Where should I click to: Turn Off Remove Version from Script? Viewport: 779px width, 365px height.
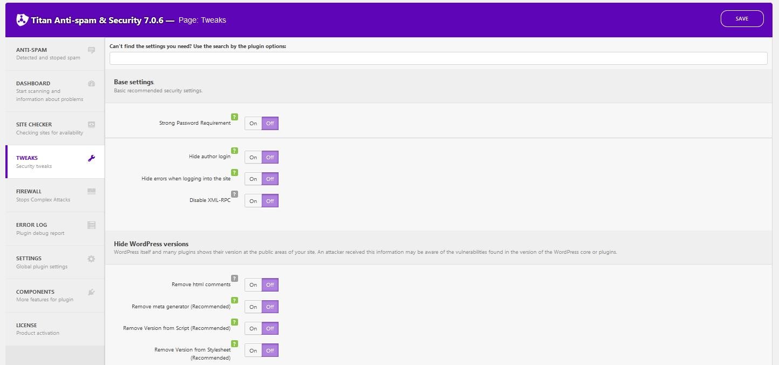[270, 328]
